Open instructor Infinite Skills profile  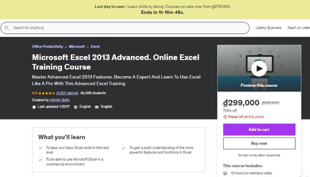tap(59, 100)
